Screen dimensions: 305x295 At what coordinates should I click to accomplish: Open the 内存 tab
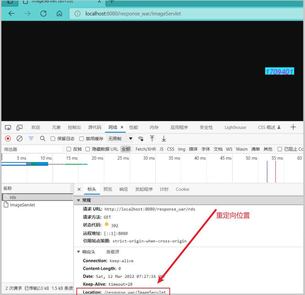pos(154,128)
